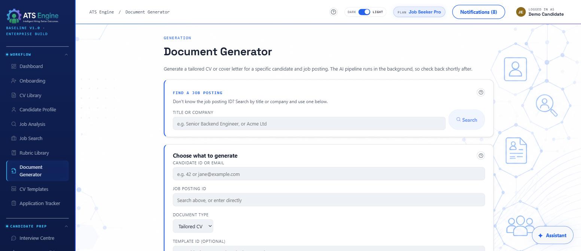Screen dimensions: 581x251
Task: Open help icon in top bar
Action: 334,12
